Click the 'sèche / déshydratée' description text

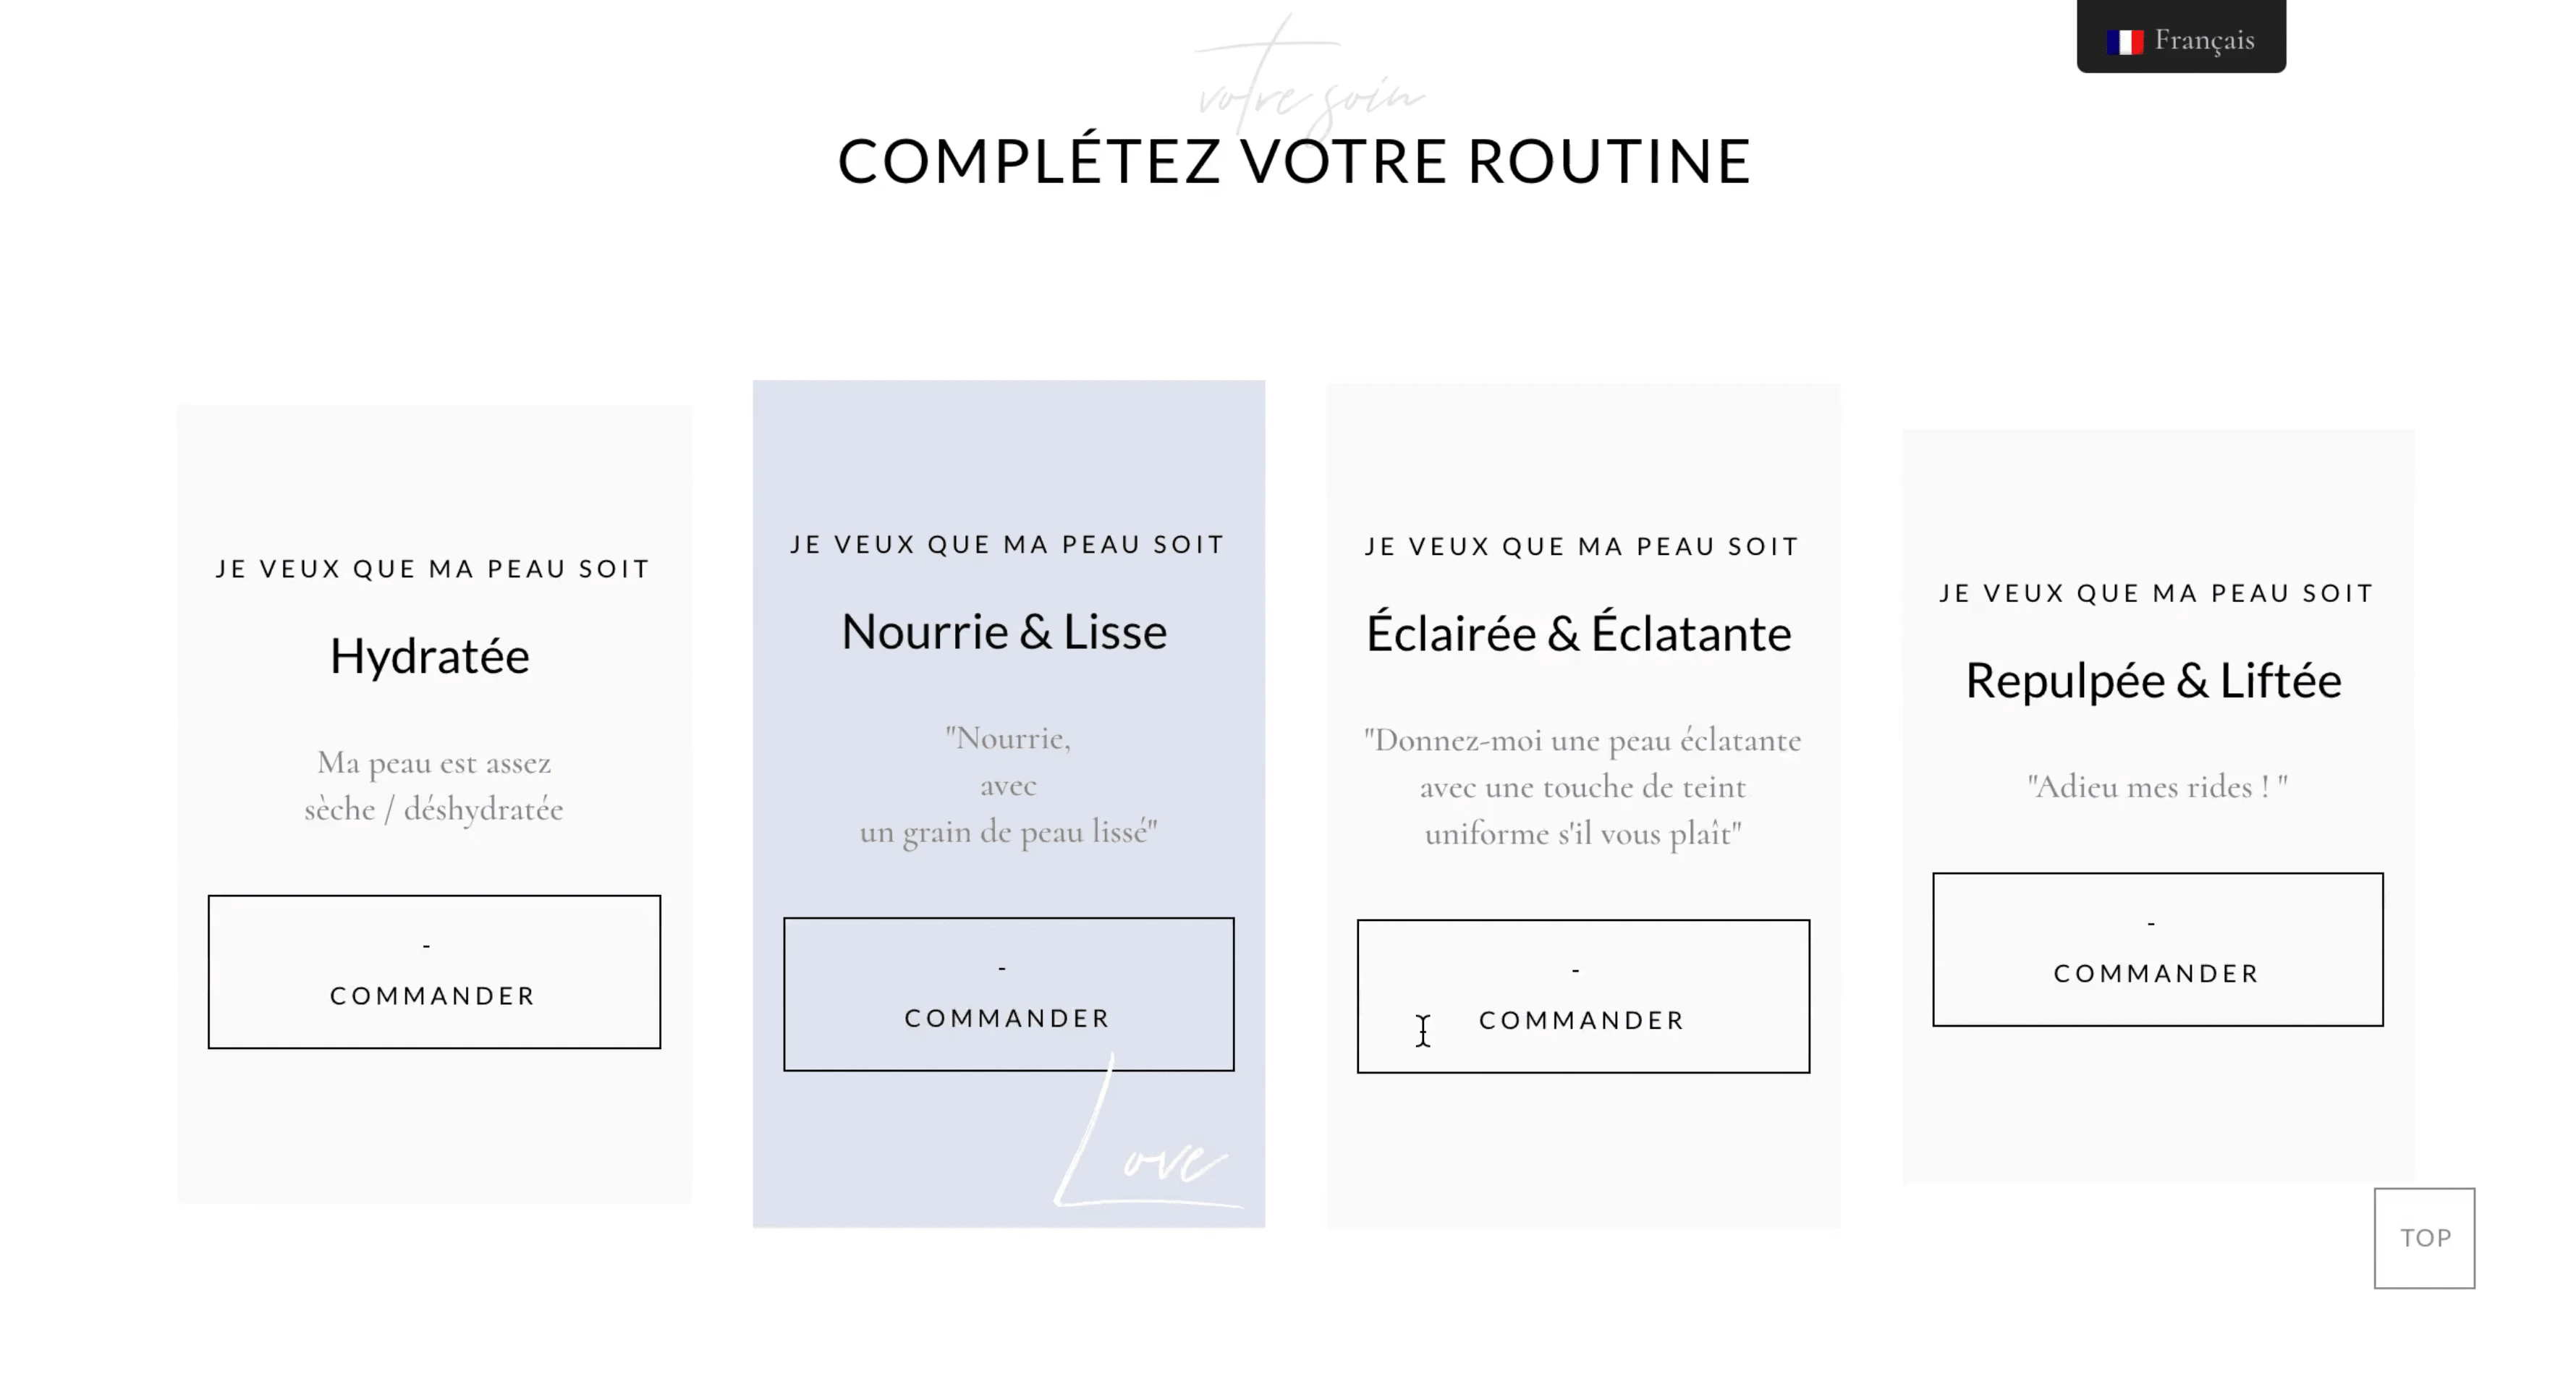434,809
